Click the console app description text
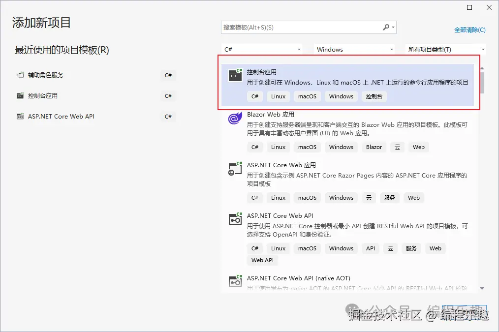 tap(357, 82)
